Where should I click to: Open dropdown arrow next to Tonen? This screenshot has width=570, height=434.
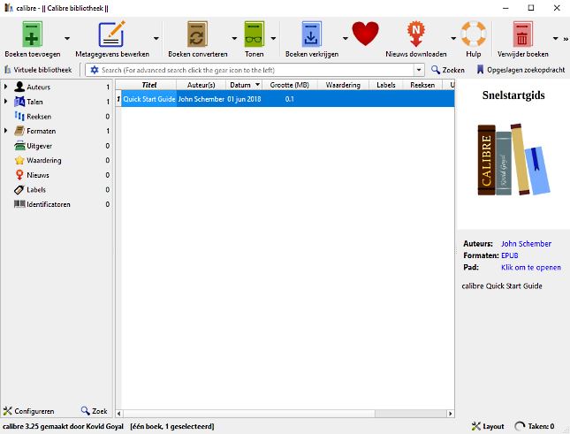[x=273, y=38]
